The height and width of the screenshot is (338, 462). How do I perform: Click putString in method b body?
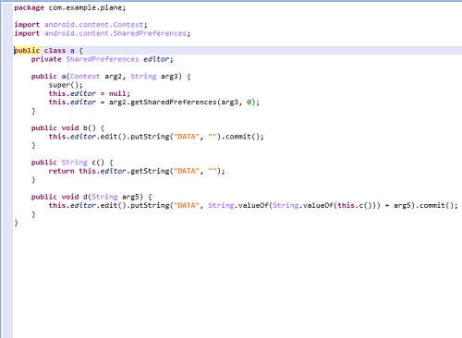click(150, 137)
